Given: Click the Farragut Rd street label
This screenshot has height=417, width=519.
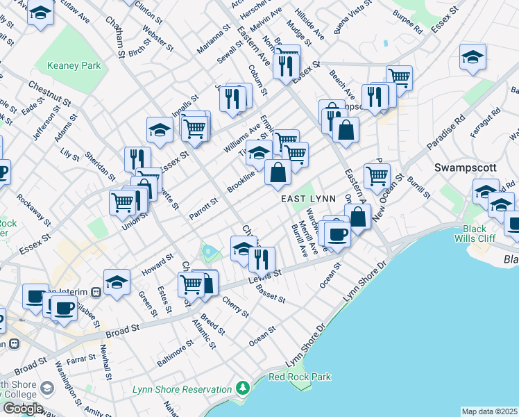Looking at the screenshot, I should click(x=485, y=122).
